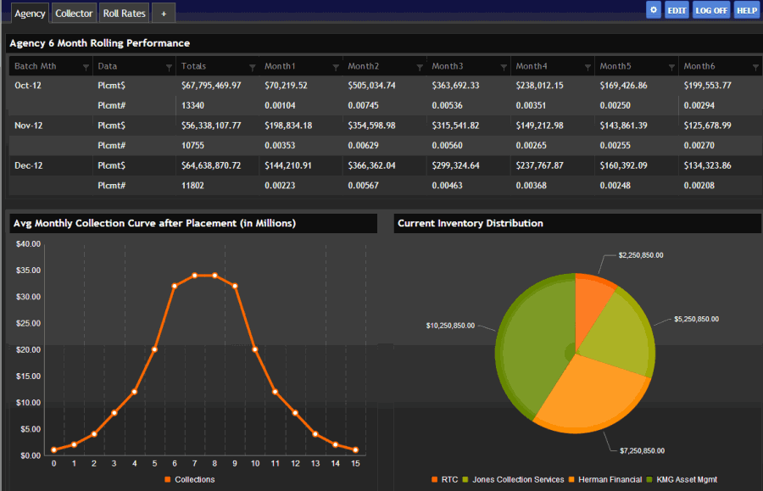Image resolution: width=763 pixels, height=491 pixels.
Task: Click the EDIT button
Action: 676,9
